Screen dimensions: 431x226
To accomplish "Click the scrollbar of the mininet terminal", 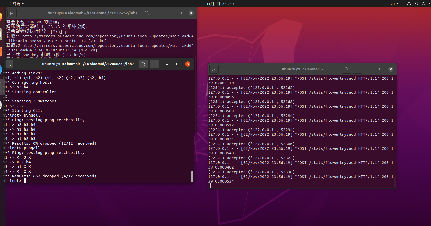I will [192, 176].
